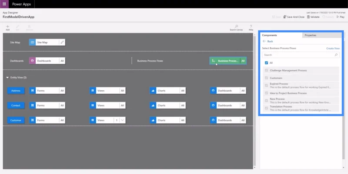Toggle Idea to Project Business Process checkbox
Screen dimensions: 348x174
pos(266,93)
